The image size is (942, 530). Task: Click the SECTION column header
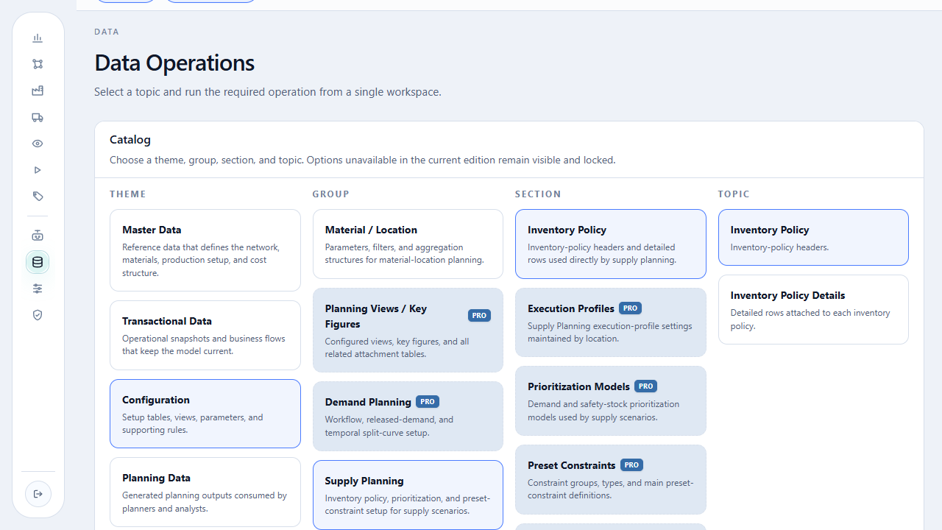[538, 194]
